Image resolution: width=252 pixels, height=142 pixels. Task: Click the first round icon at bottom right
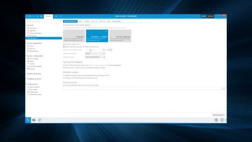(x=216, y=120)
